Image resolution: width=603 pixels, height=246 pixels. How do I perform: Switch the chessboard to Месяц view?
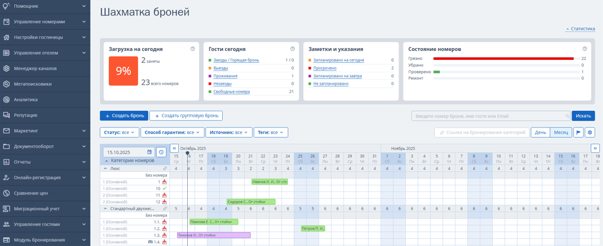(560, 132)
